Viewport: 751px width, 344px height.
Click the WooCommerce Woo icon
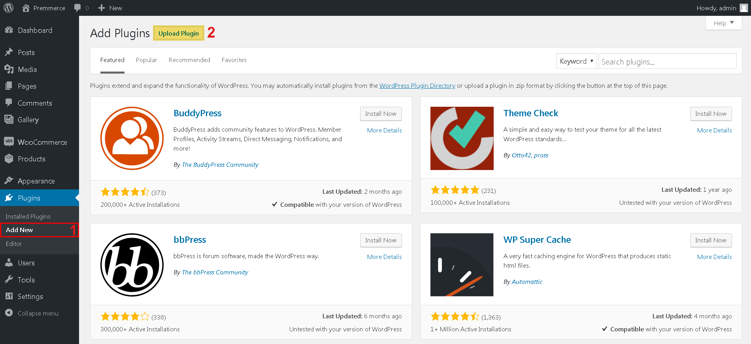click(9, 142)
